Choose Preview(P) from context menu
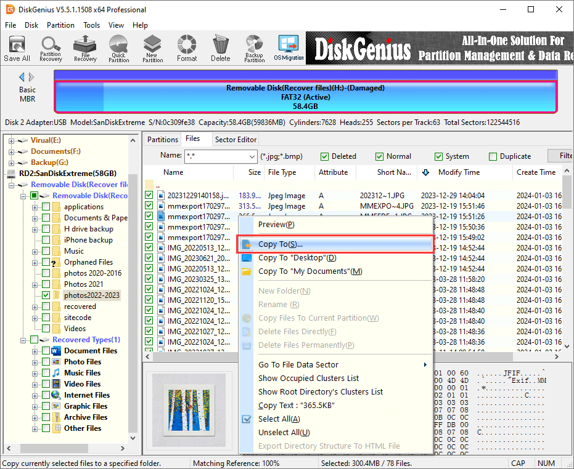Viewport: 574px width, 469px height. (276, 225)
